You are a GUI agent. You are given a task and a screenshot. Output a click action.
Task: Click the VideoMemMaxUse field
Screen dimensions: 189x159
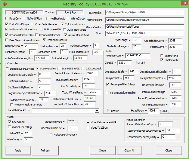pyautogui.click(x=73, y=128)
